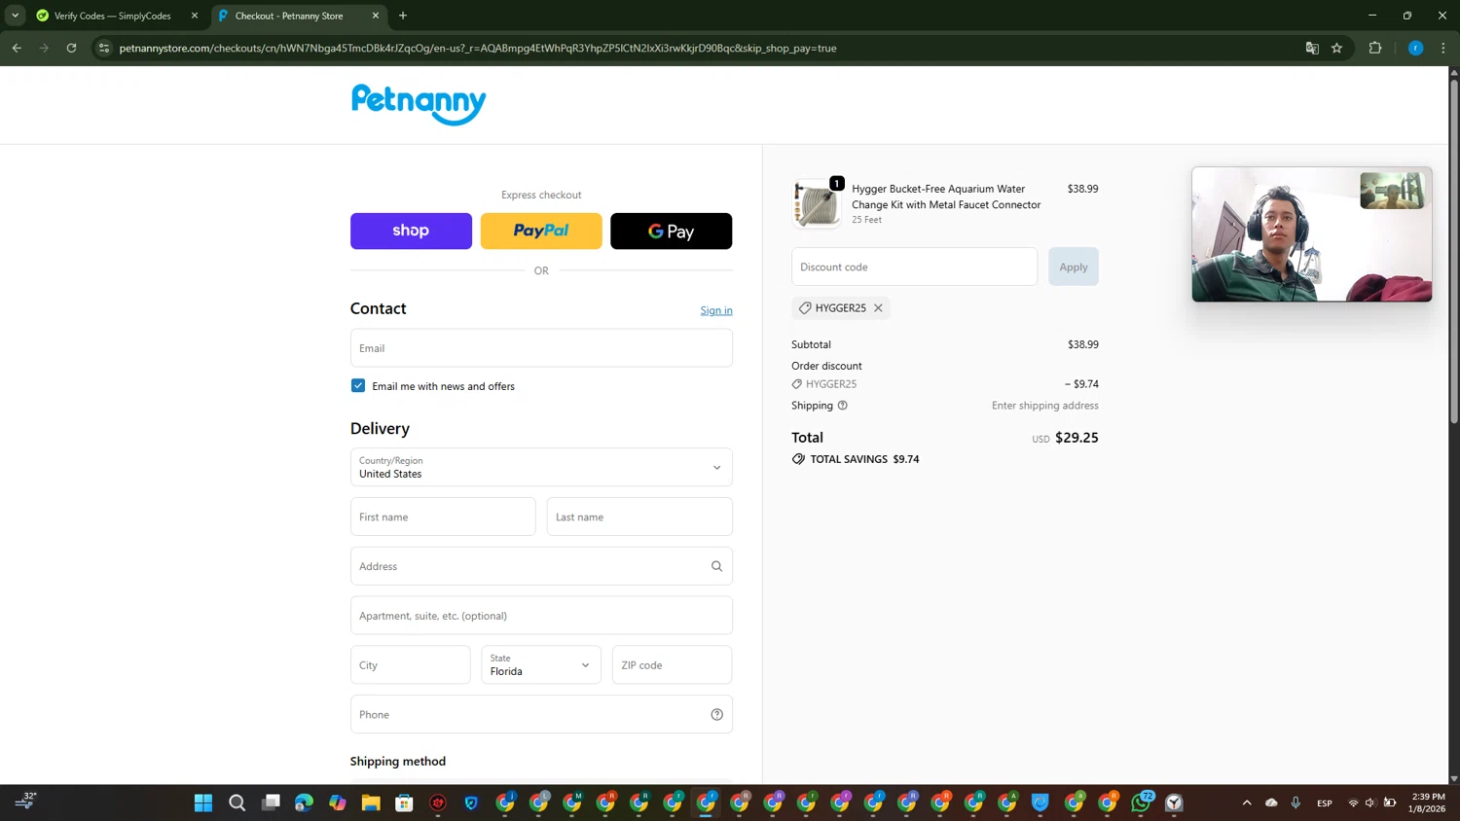The width and height of the screenshot is (1460, 821).
Task: Select the Apartment, suite, etc. field
Action: [541, 616]
